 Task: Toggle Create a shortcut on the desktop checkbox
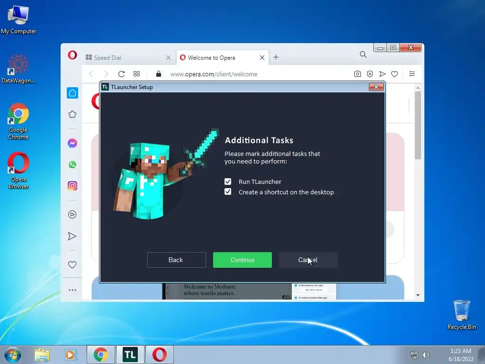tap(228, 192)
